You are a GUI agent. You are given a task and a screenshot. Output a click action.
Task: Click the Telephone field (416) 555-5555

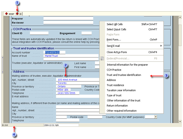[x=68, y=93]
